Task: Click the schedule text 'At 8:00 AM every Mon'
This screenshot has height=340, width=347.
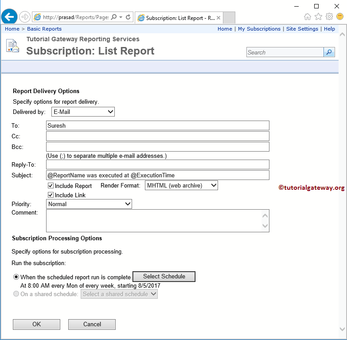Action: tap(49, 285)
